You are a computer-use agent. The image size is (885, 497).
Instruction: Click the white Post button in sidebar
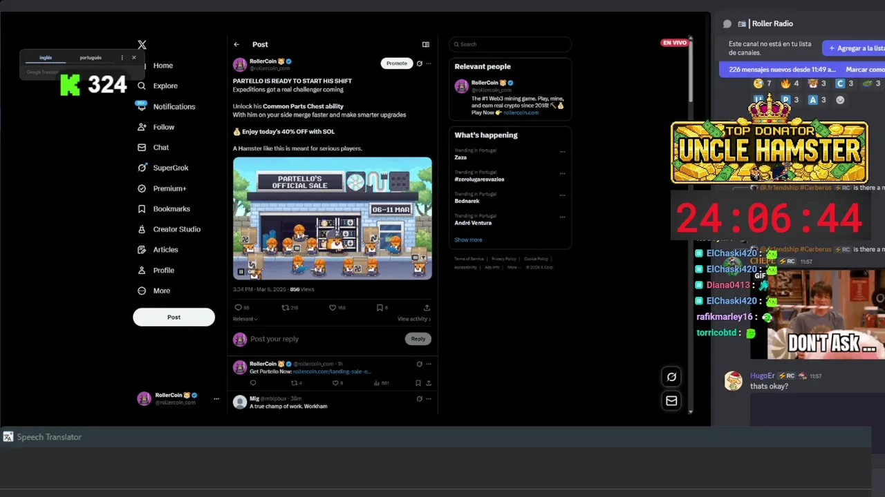pyautogui.click(x=174, y=317)
